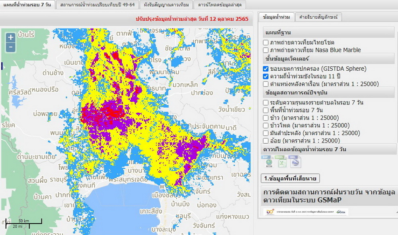The height and width of the screenshot is (235, 398).
Task: Collapse the แผนที่ฐาน section header
Action: pos(329,33)
